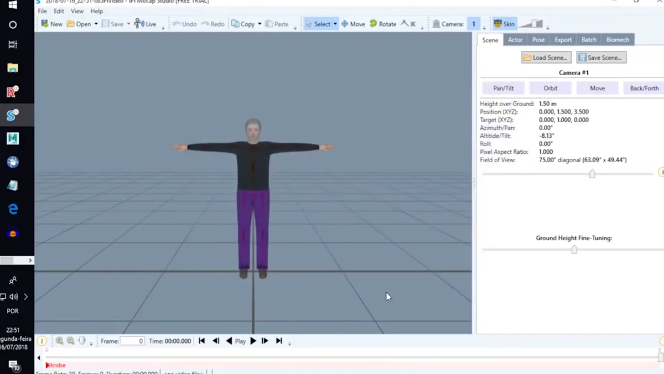The image size is (664, 374).
Task: Select Pan/Tilt camera mode
Action: point(504,88)
